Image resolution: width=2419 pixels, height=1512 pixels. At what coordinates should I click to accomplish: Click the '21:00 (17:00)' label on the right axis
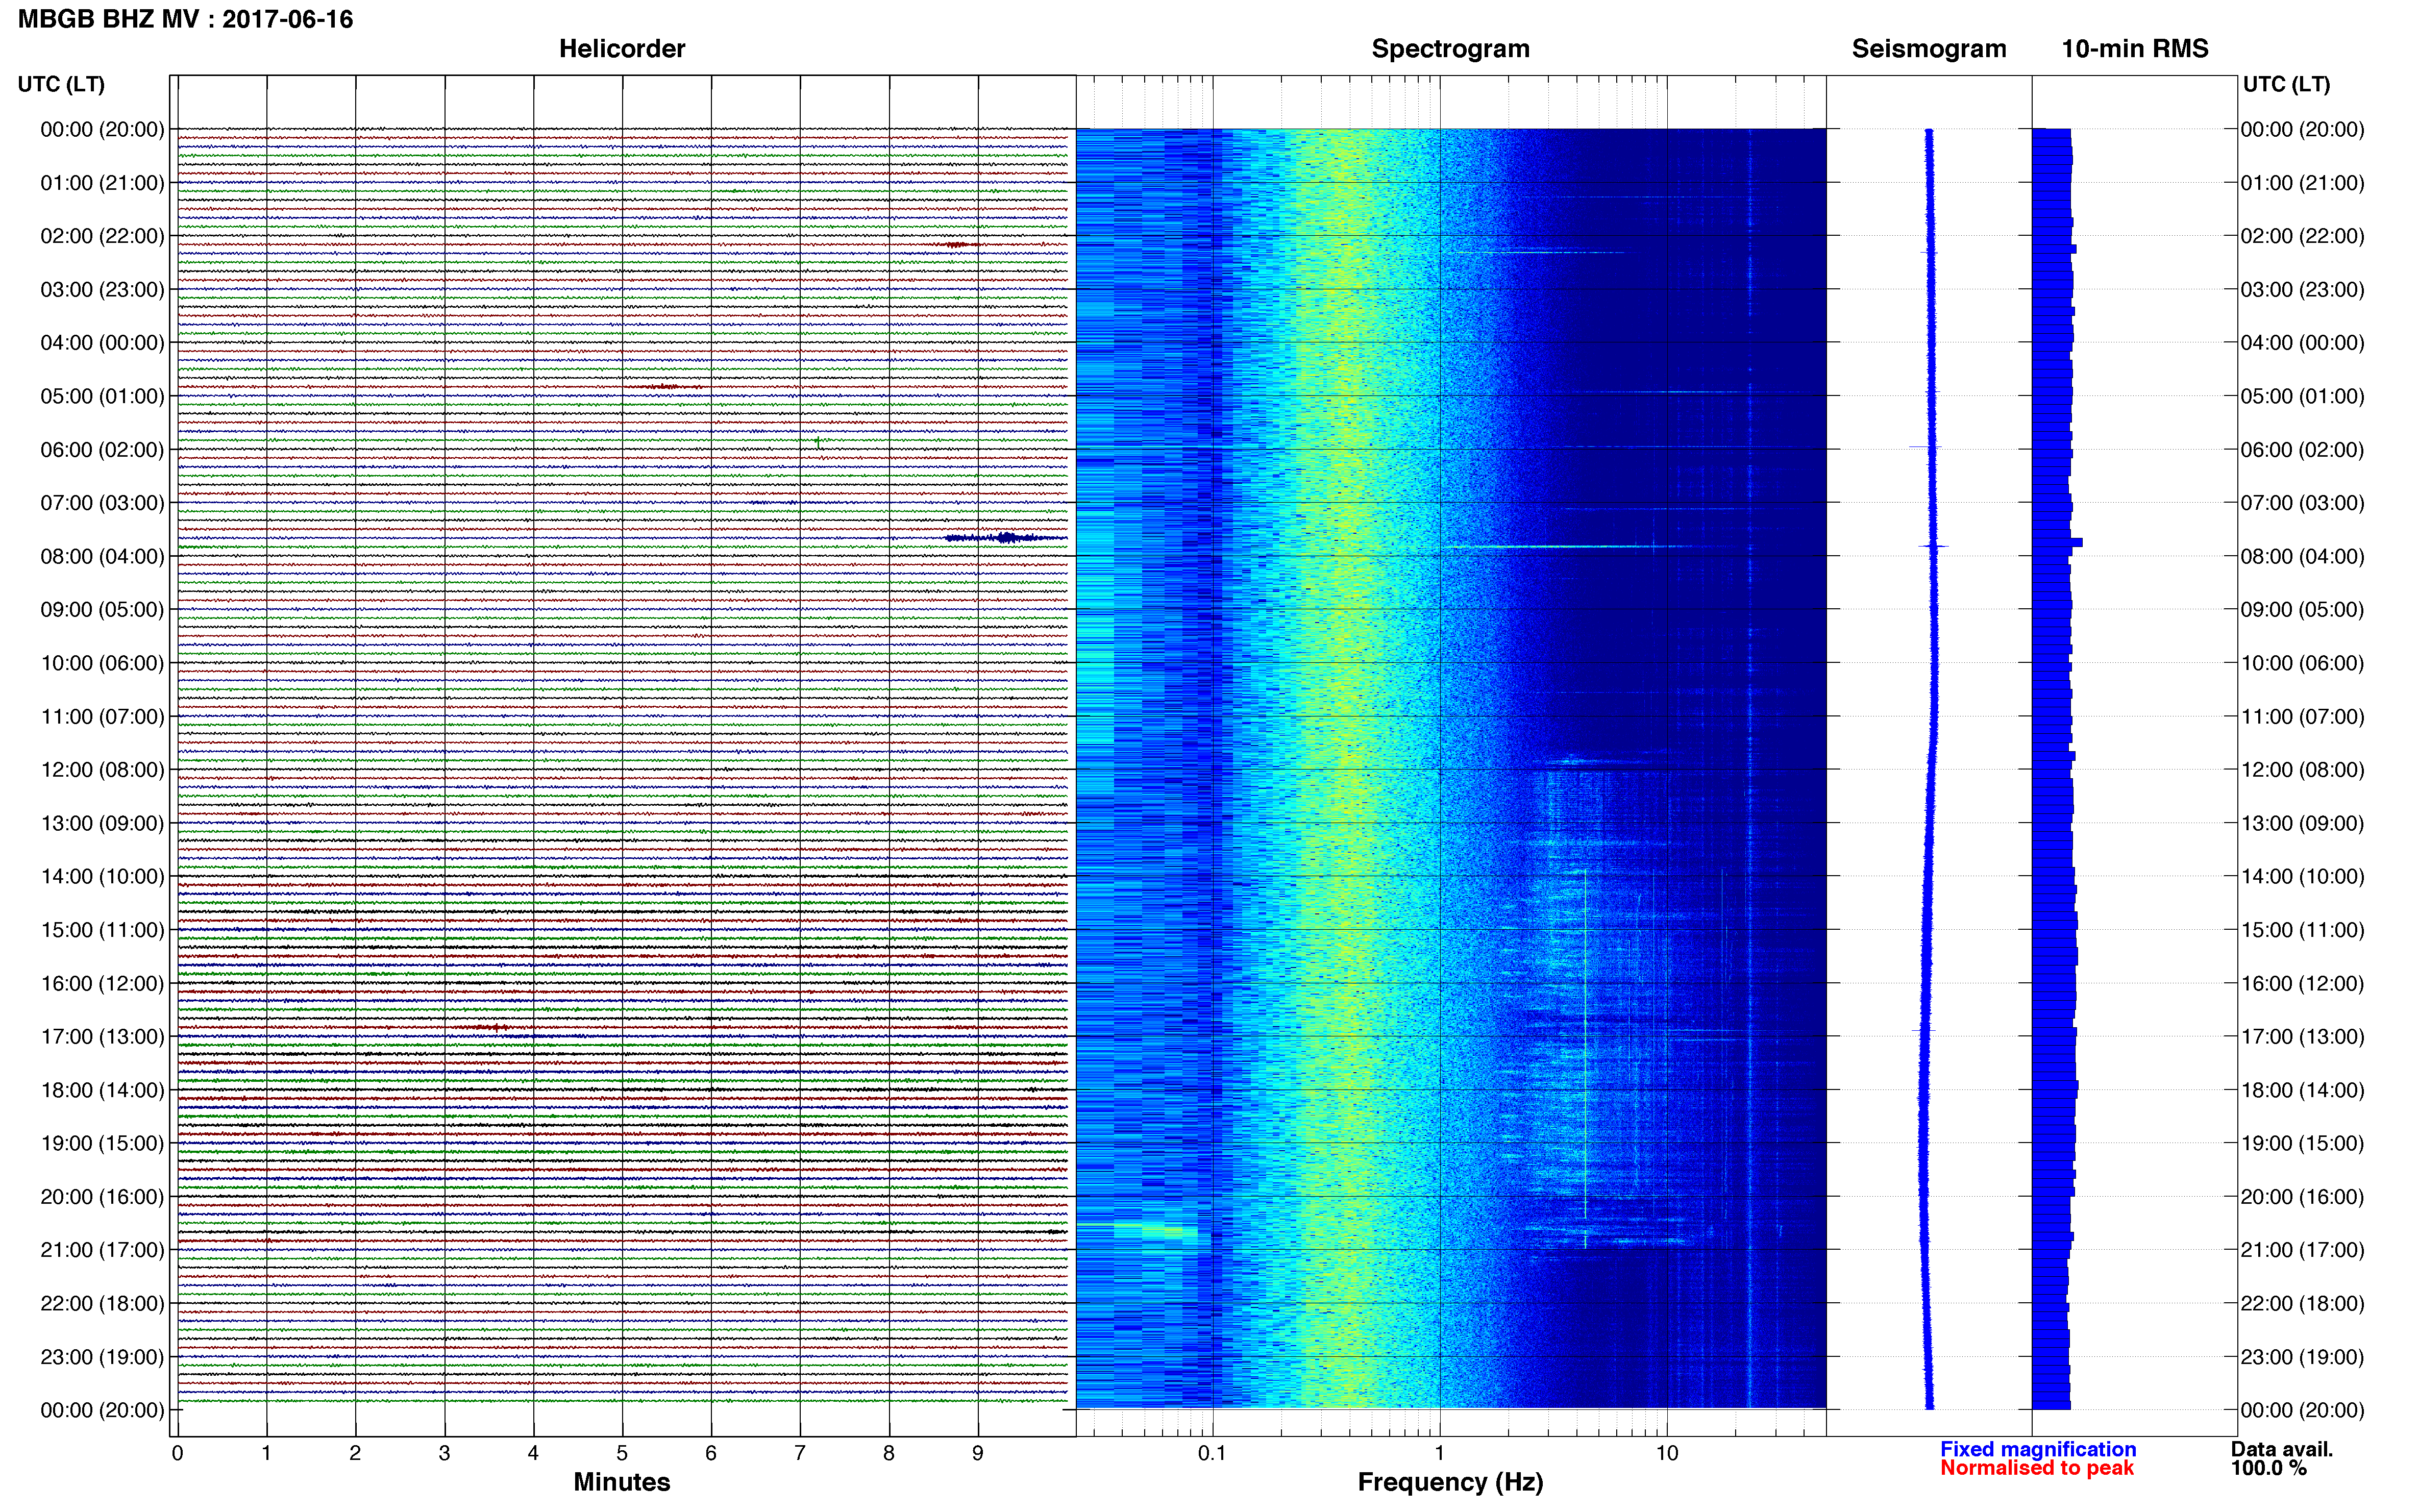pyautogui.click(x=2302, y=1250)
